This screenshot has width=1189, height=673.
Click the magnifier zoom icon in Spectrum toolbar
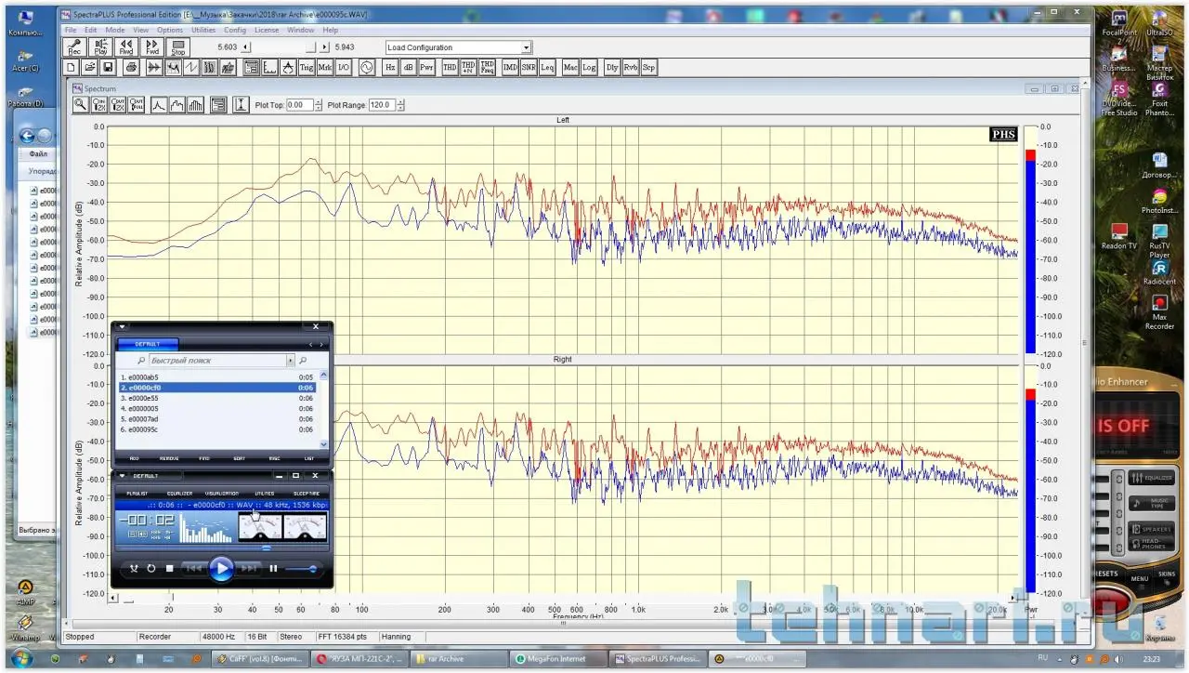point(81,105)
